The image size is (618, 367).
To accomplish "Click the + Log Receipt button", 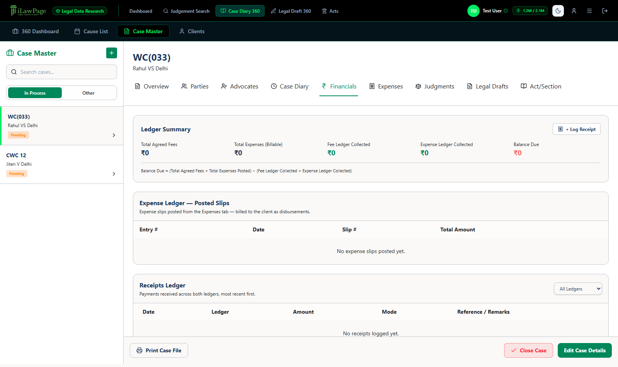I will (x=577, y=129).
